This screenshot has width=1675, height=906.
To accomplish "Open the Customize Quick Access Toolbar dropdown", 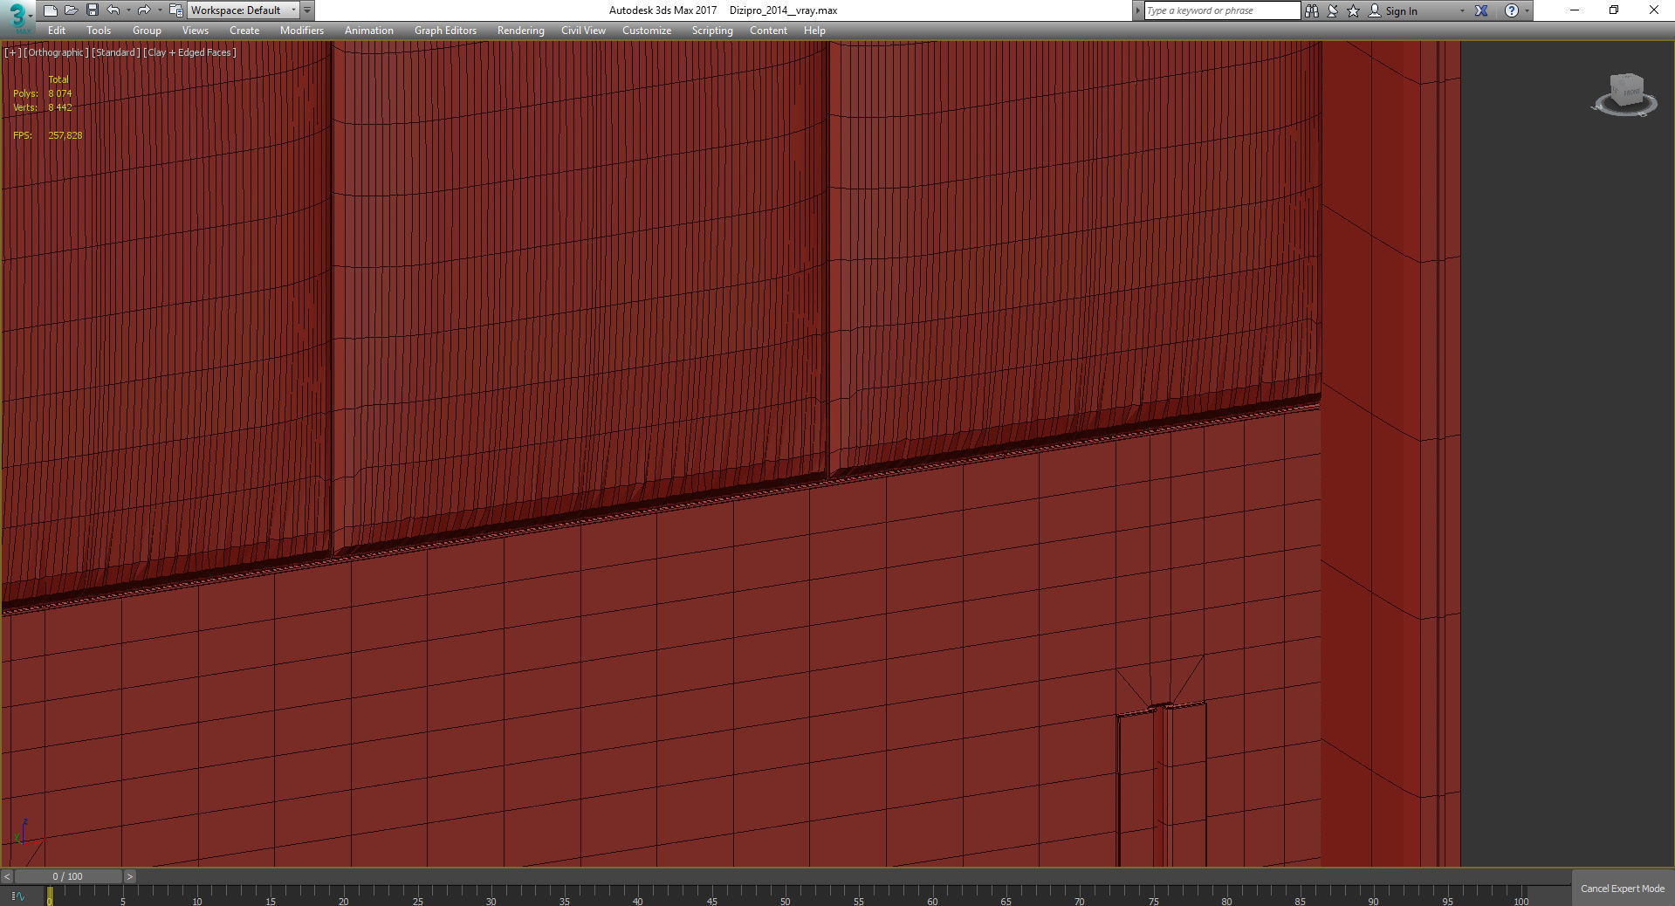I will pos(307,10).
